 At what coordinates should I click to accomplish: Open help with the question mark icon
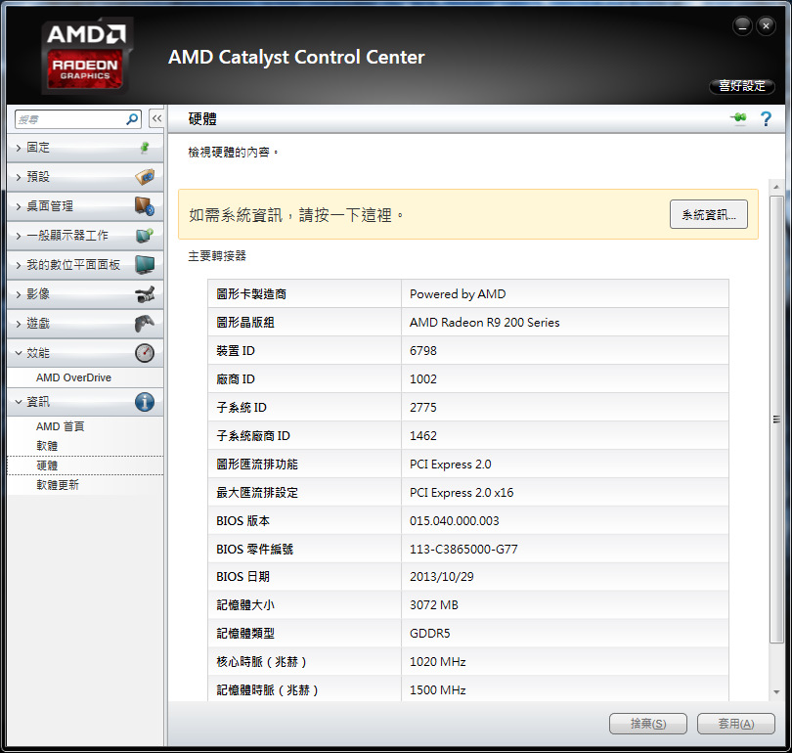pos(766,118)
